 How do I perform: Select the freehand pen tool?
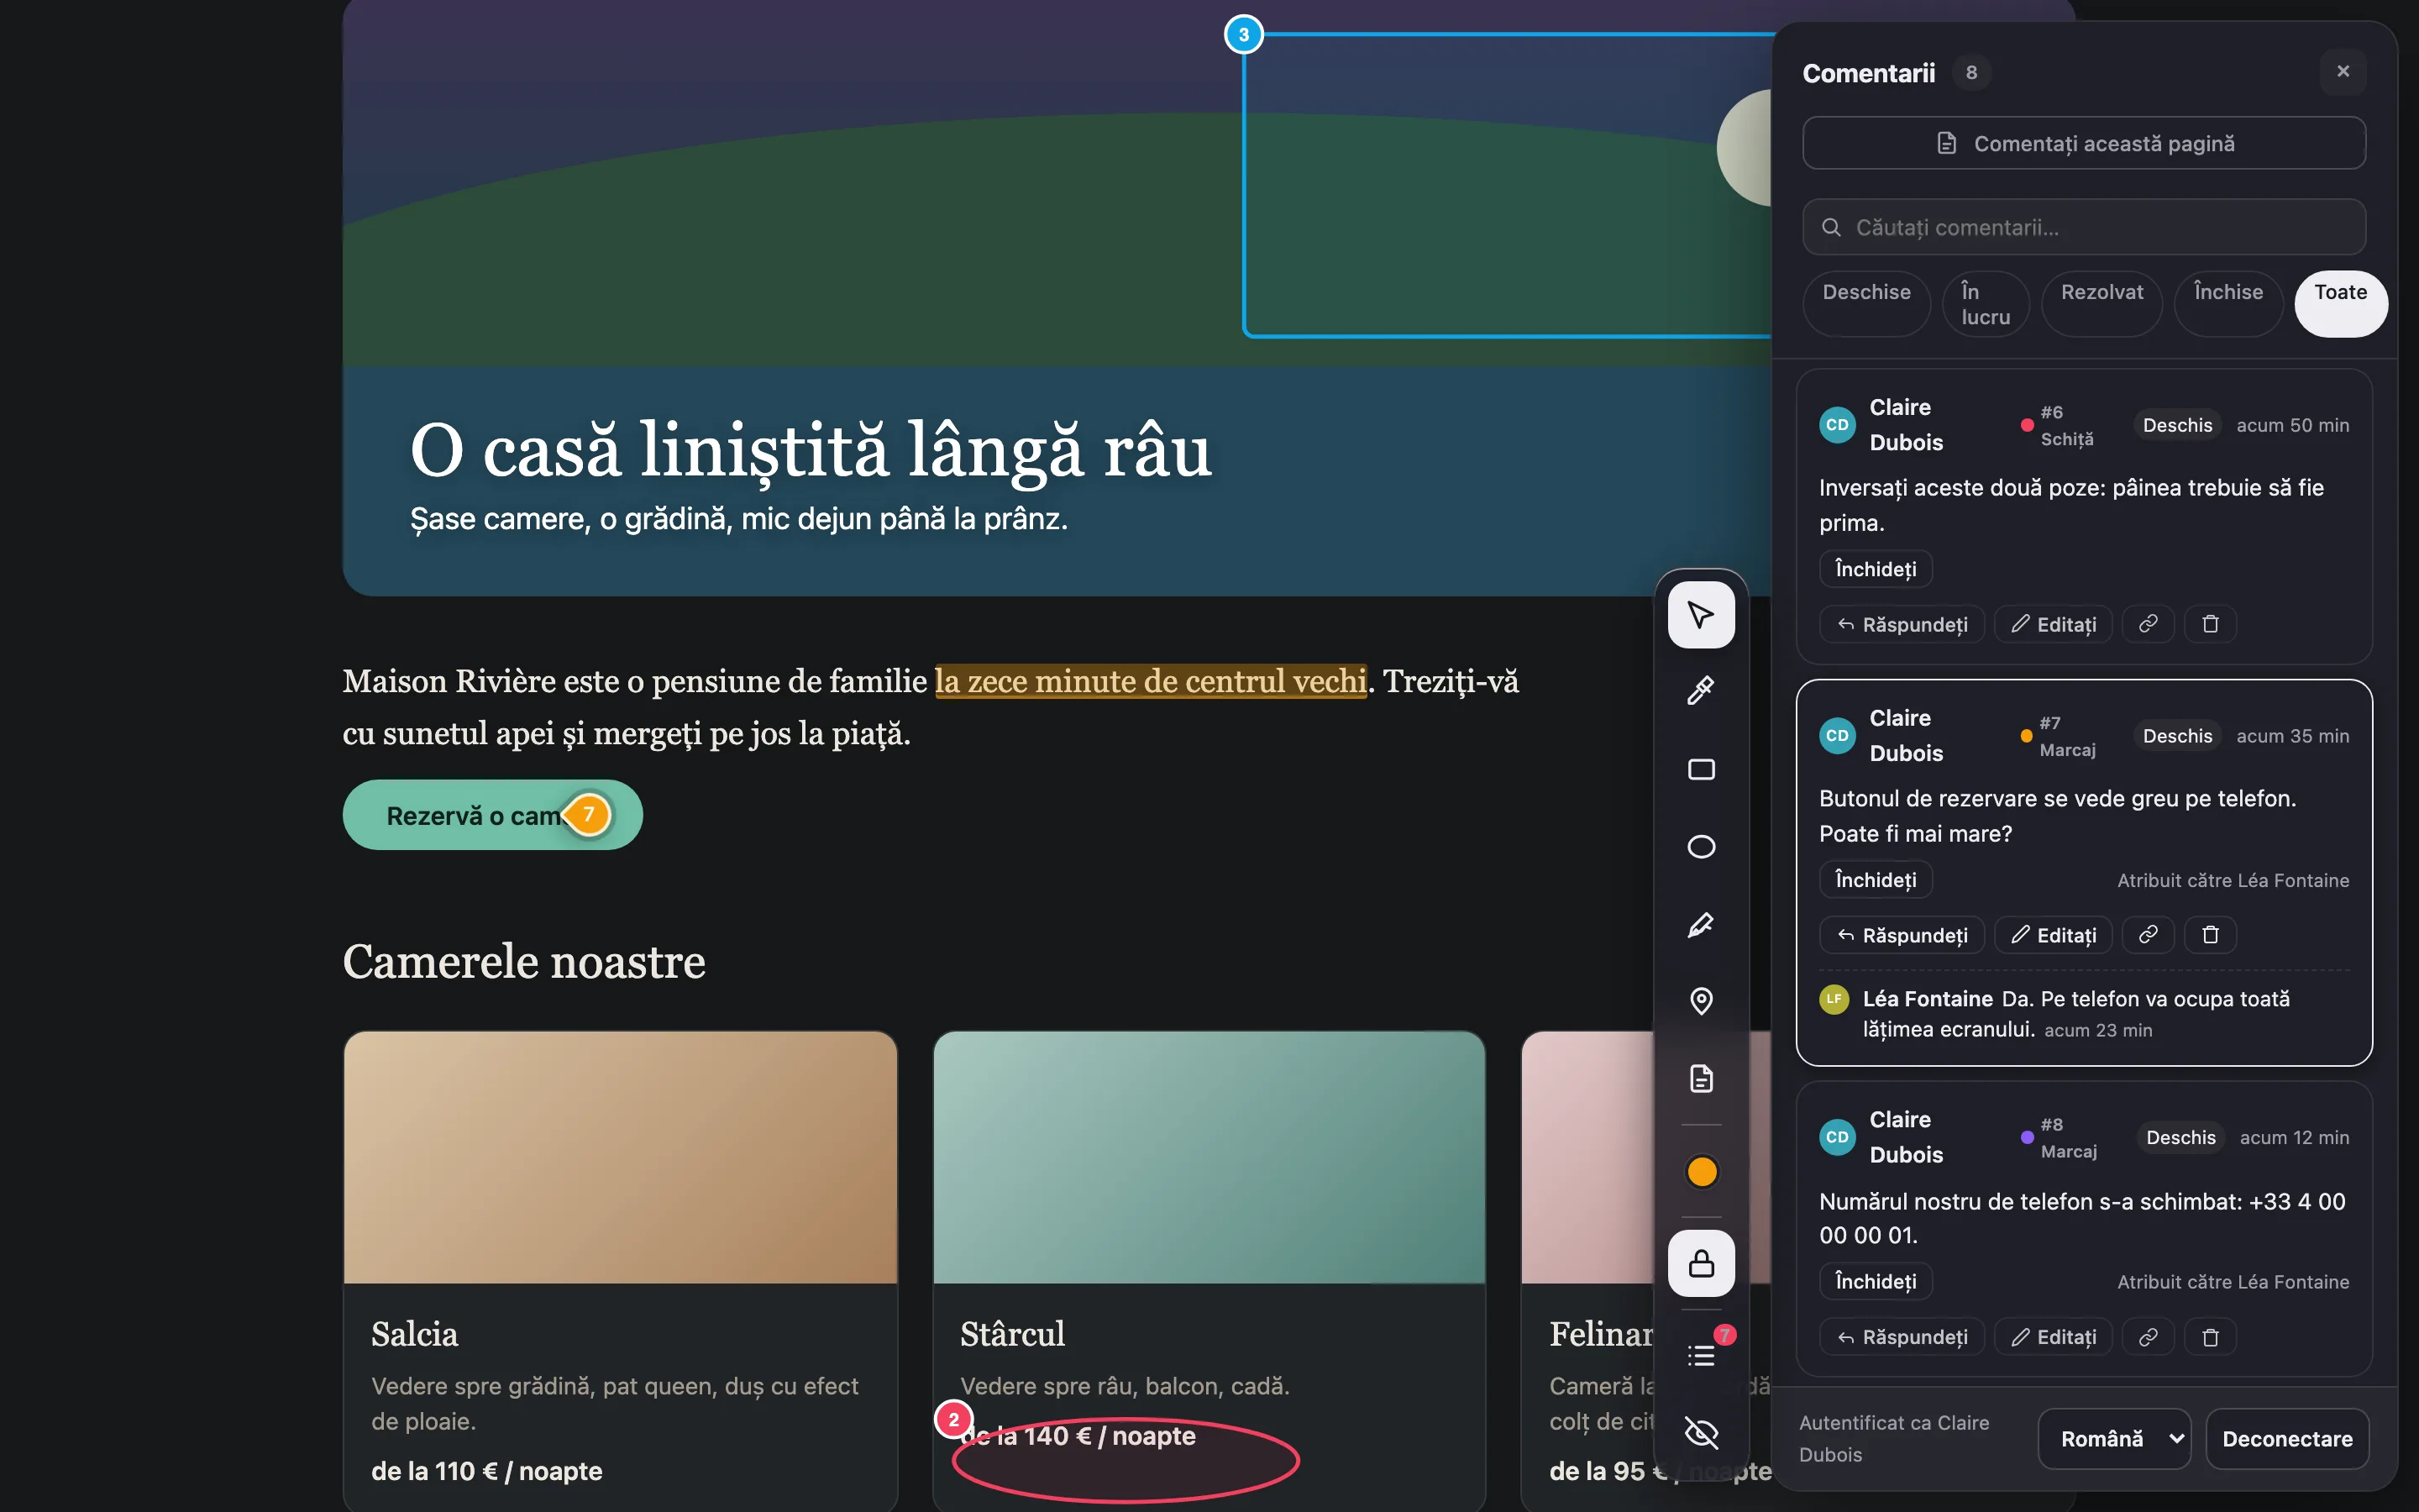pyautogui.click(x=1700, y=924)
